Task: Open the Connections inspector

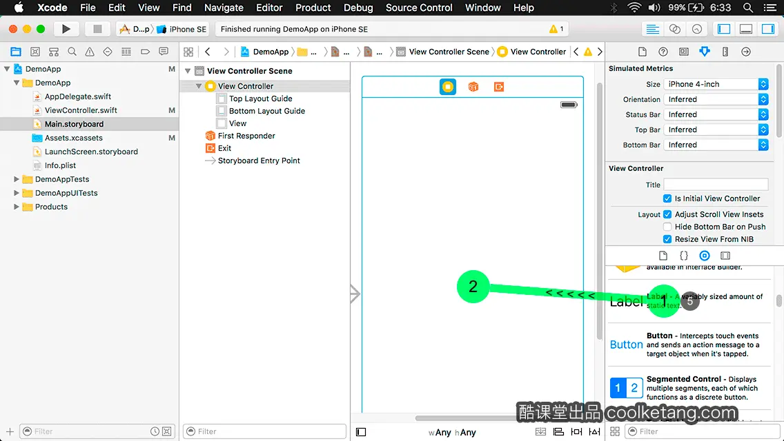Action: 746,52
